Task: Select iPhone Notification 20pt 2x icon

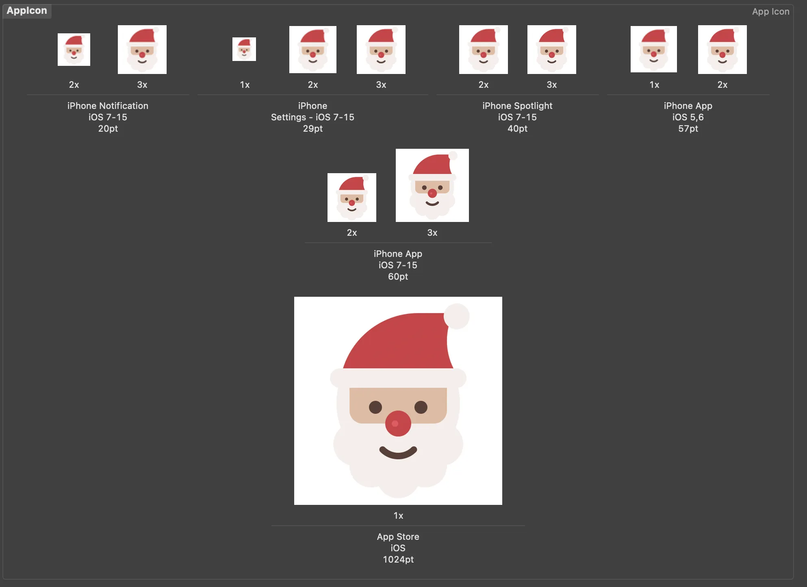Action: click(74, 50)
